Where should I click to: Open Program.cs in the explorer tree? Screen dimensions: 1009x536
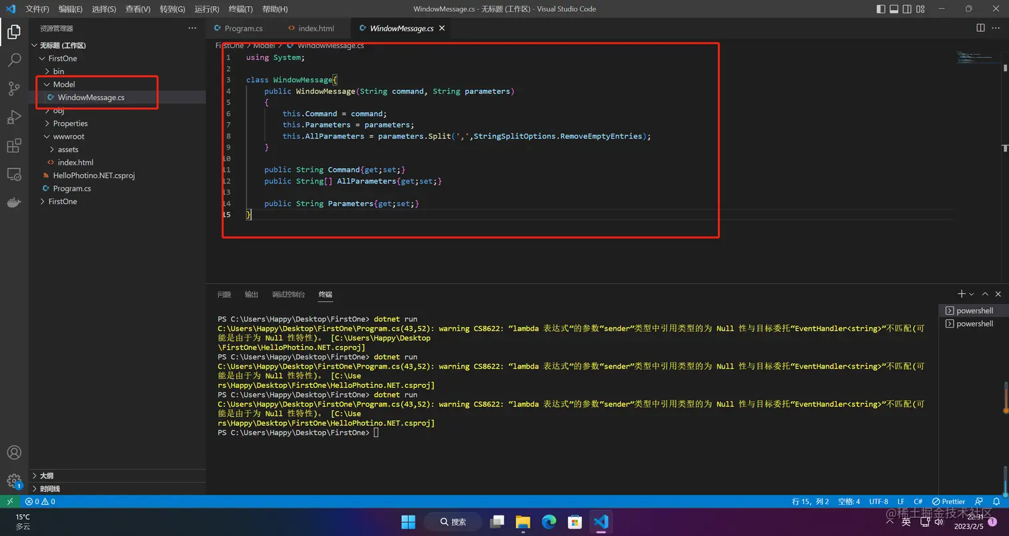point(117,188)
